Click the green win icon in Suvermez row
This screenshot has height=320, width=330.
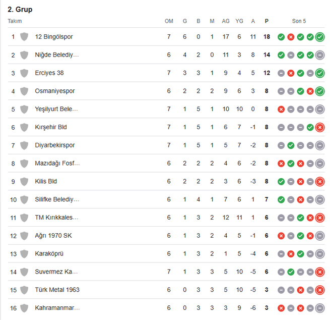pos(291,272)
